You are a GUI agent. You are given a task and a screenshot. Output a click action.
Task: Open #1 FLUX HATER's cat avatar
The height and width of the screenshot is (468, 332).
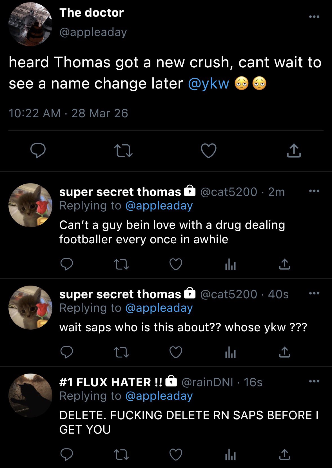point(30,395)
